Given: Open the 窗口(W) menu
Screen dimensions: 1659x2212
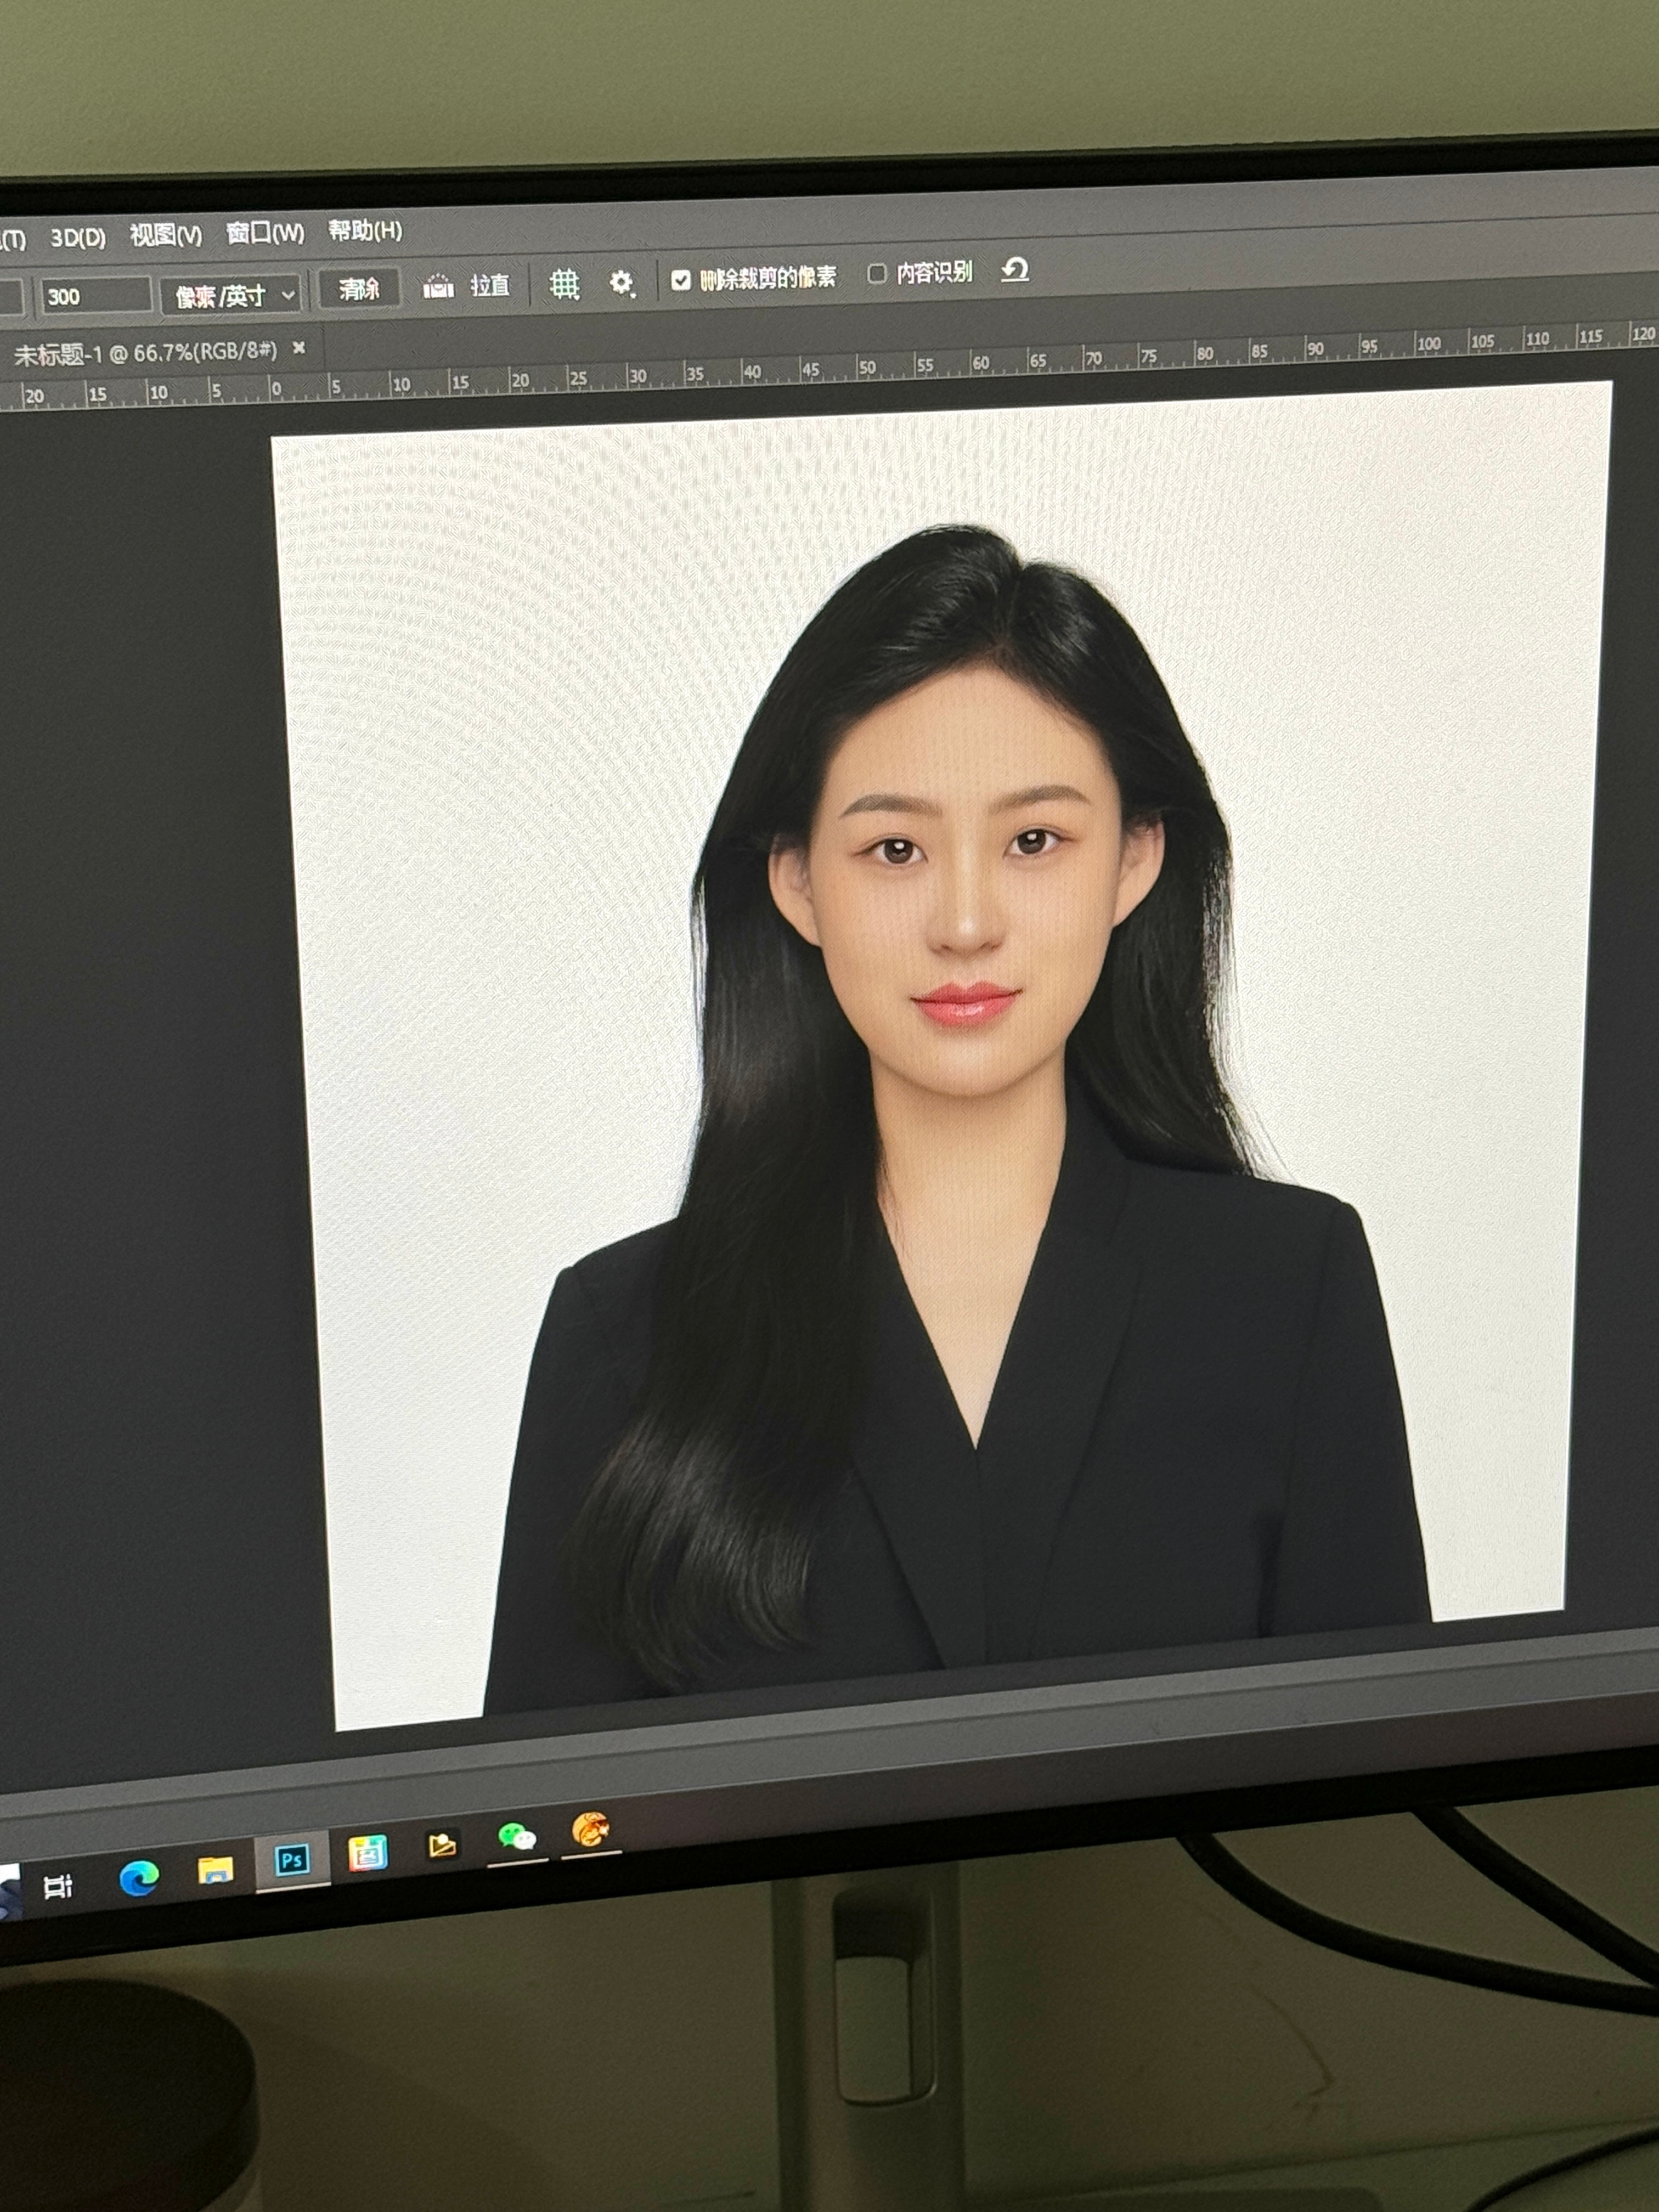Looking at the screenshot, I should tap(265, 233).
